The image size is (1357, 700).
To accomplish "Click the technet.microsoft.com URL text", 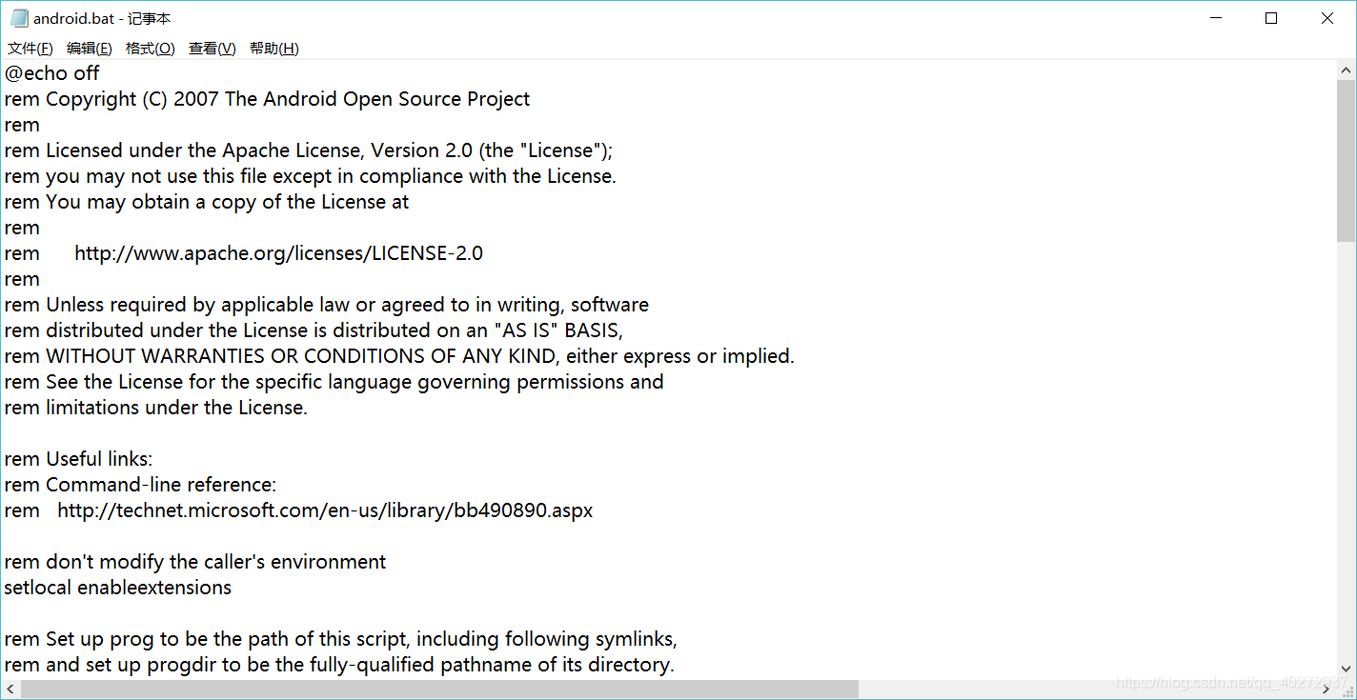I will (x=325, y=510).
